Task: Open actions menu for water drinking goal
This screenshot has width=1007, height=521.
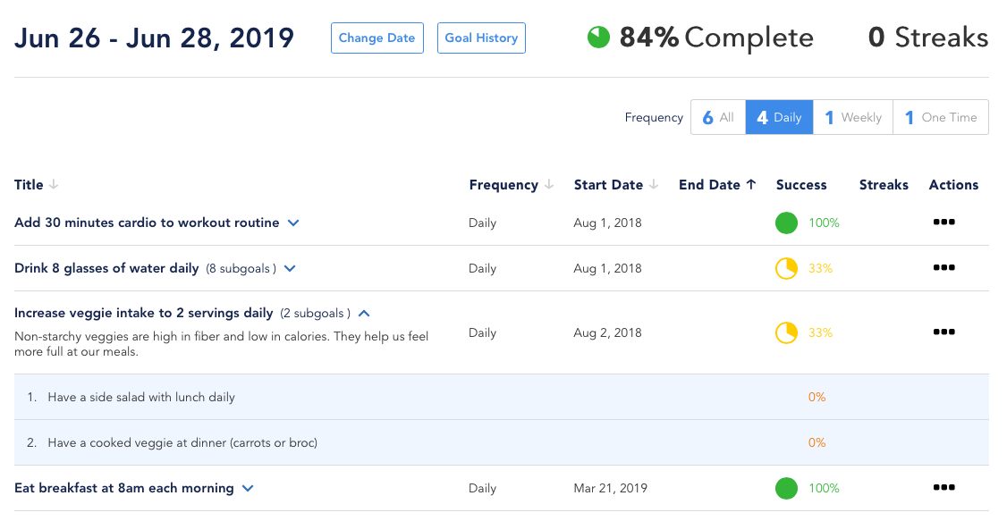Action: pos(944,268)
